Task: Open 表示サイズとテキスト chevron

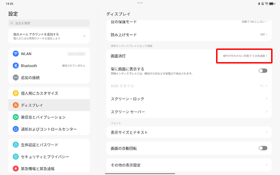Action: 266,132
